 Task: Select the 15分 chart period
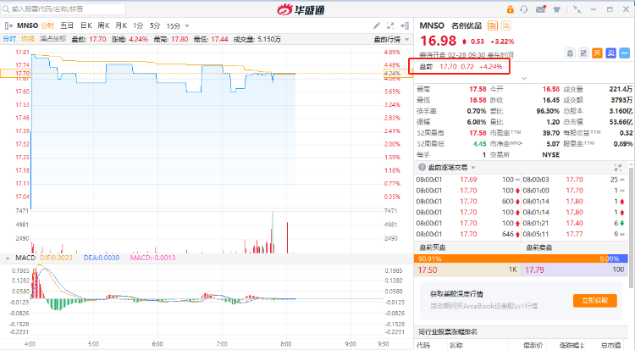point(174,25)
